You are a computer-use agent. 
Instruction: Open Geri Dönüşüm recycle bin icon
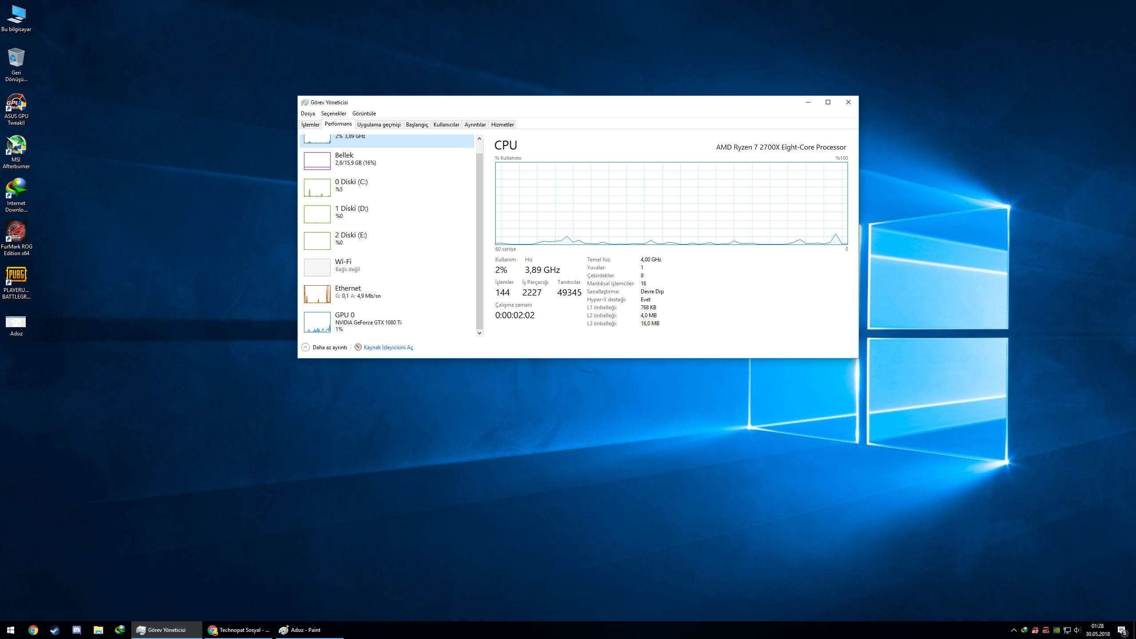click(x=16, y=65)
